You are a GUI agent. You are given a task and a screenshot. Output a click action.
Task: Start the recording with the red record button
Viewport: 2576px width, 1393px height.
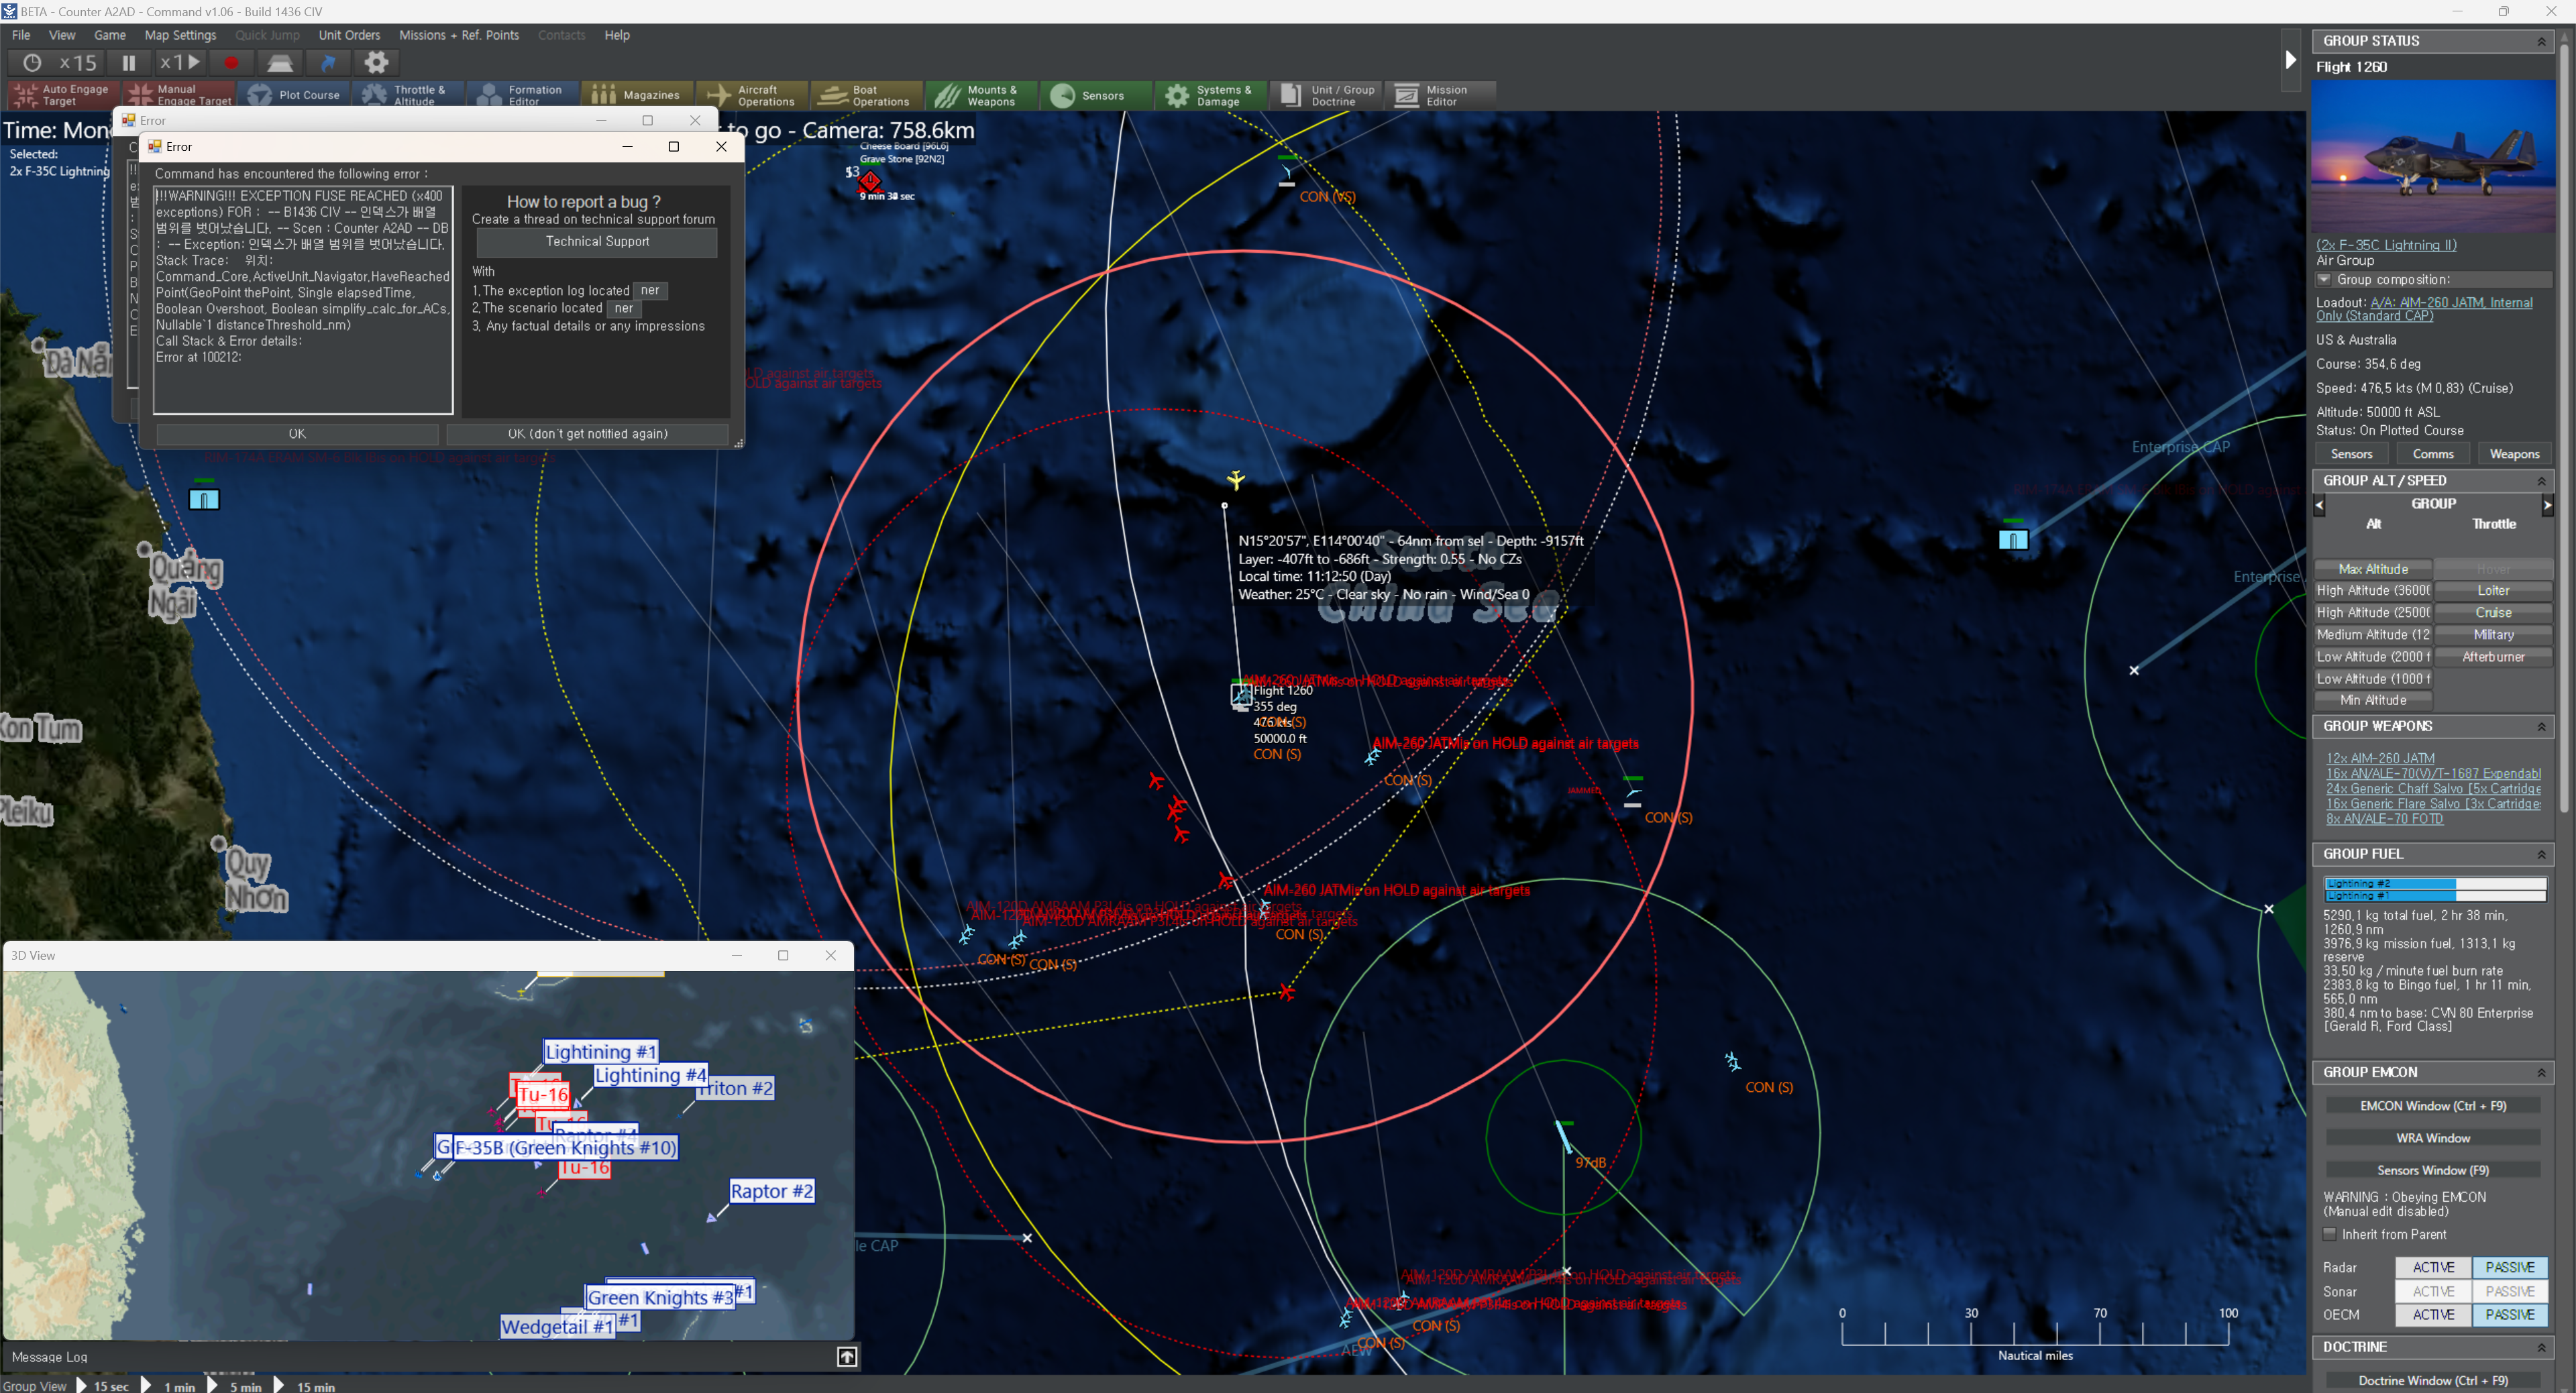pyautogui.click(x=231, y=63)
